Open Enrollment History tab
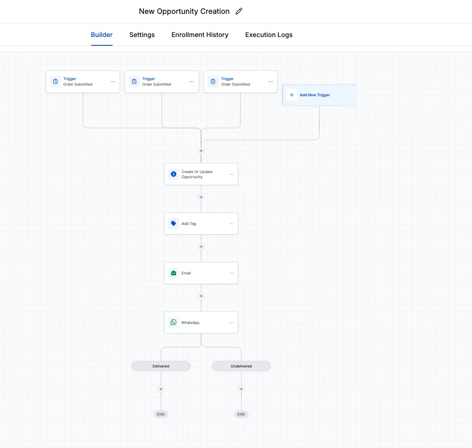The width and height of the screenshot is (472, 448). tap(200, 35)
